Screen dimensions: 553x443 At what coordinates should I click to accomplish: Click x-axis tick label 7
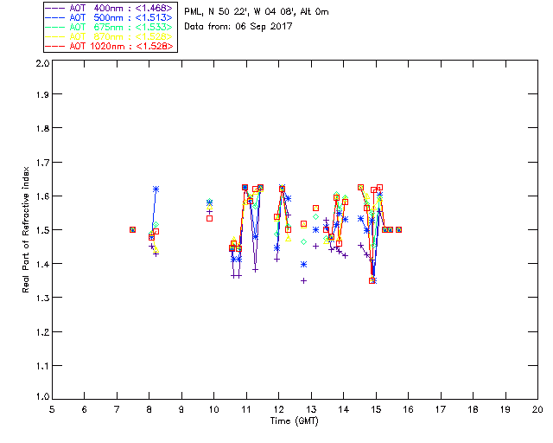point(117,409)
